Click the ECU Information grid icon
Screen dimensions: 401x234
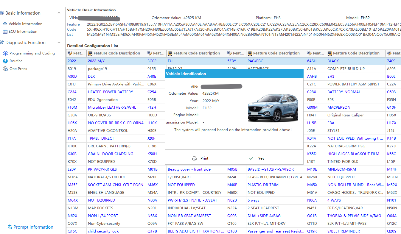[5, 32]
